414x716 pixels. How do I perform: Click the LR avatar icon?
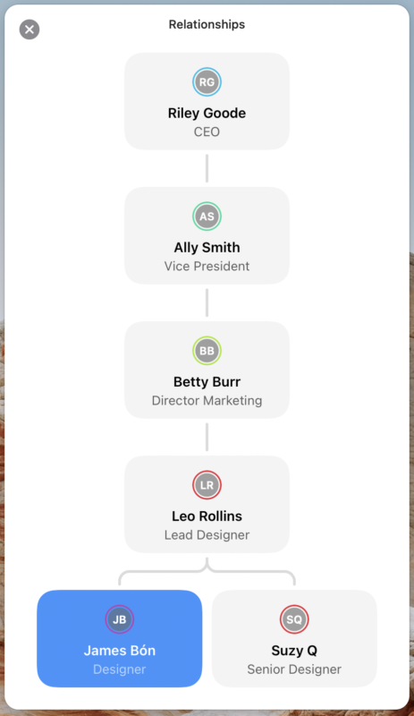(207, 485)
